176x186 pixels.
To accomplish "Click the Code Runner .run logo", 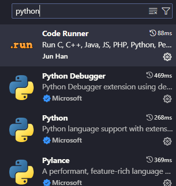I will [x=21, y=45].
